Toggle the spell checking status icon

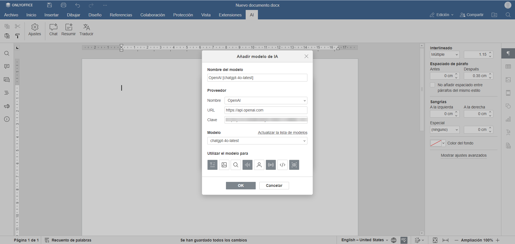tap(404, 240)
